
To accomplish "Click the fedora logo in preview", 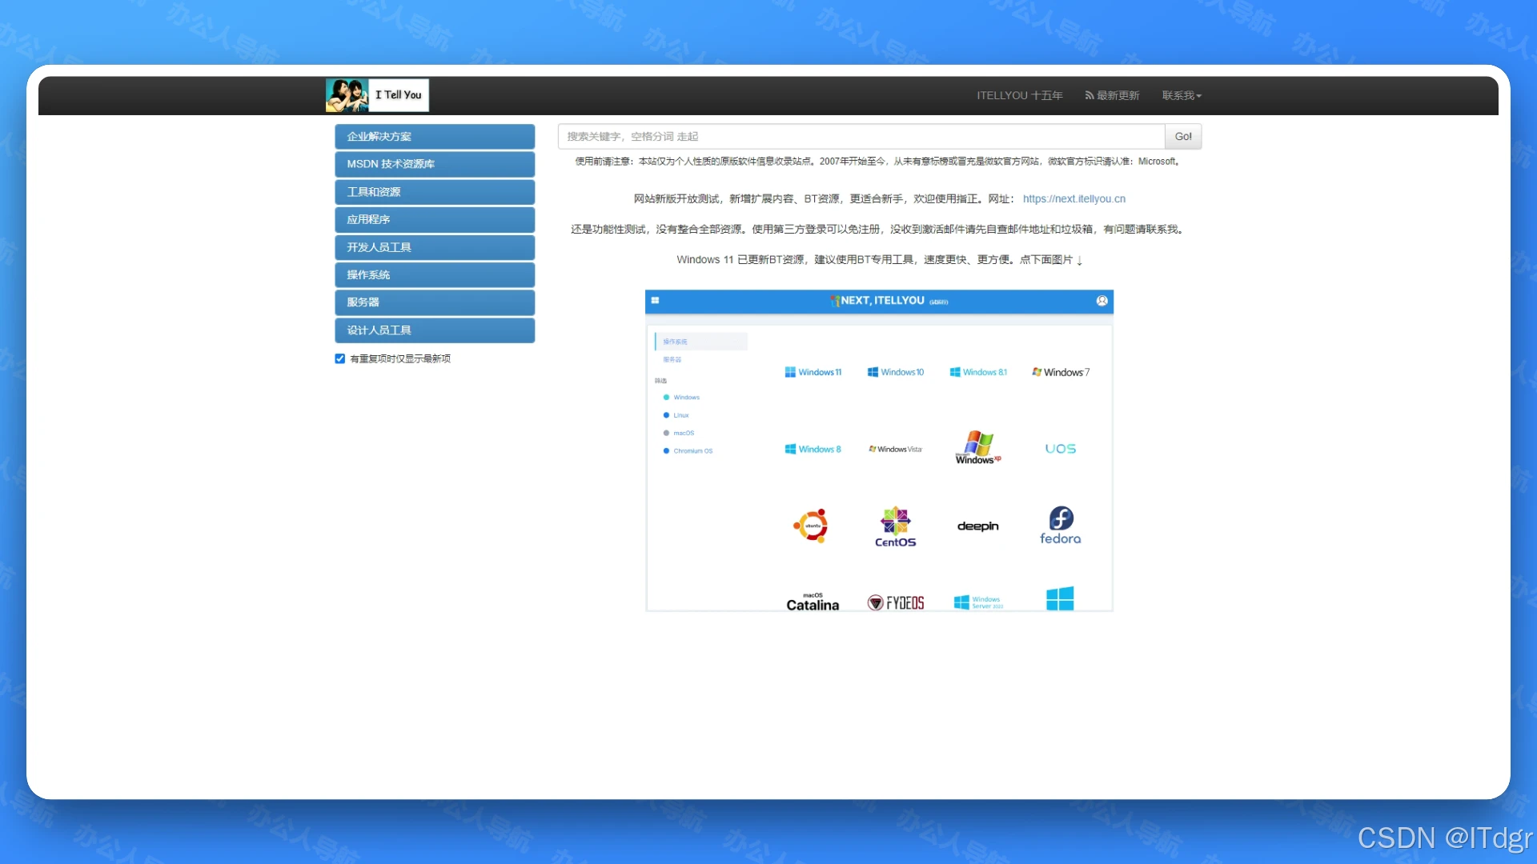I will [1061, 526].
